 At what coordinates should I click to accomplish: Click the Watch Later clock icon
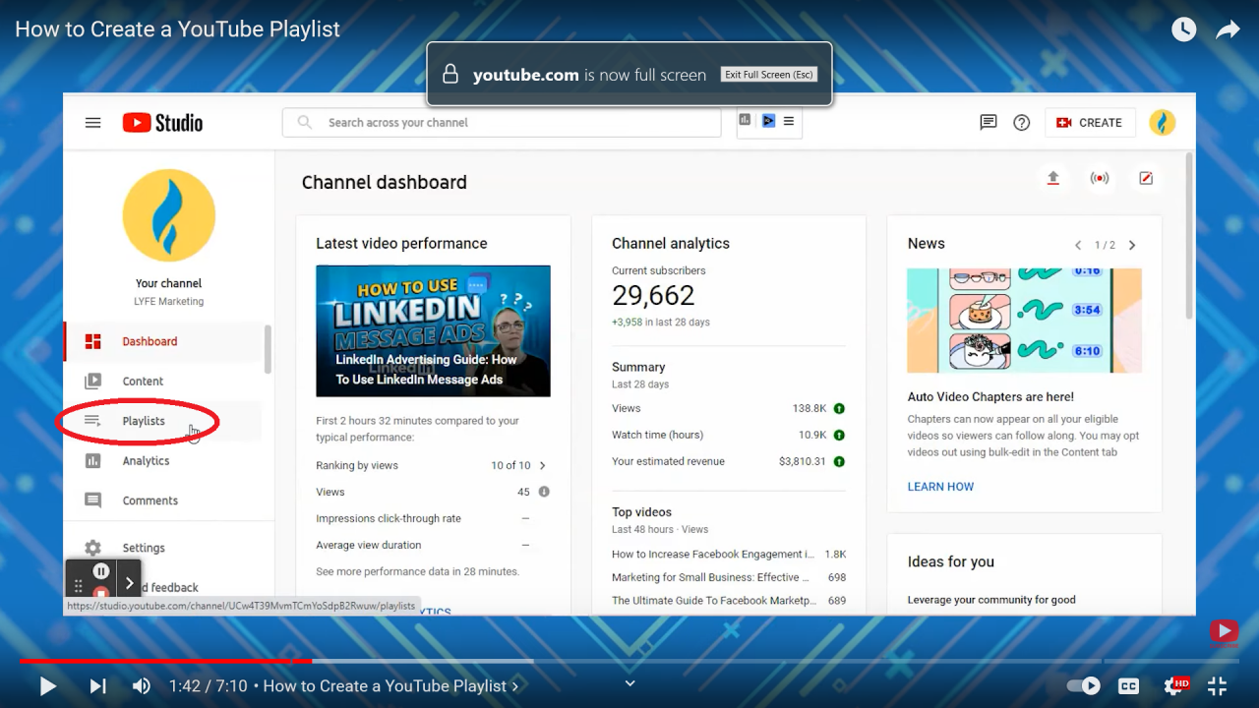point(1183,29)
